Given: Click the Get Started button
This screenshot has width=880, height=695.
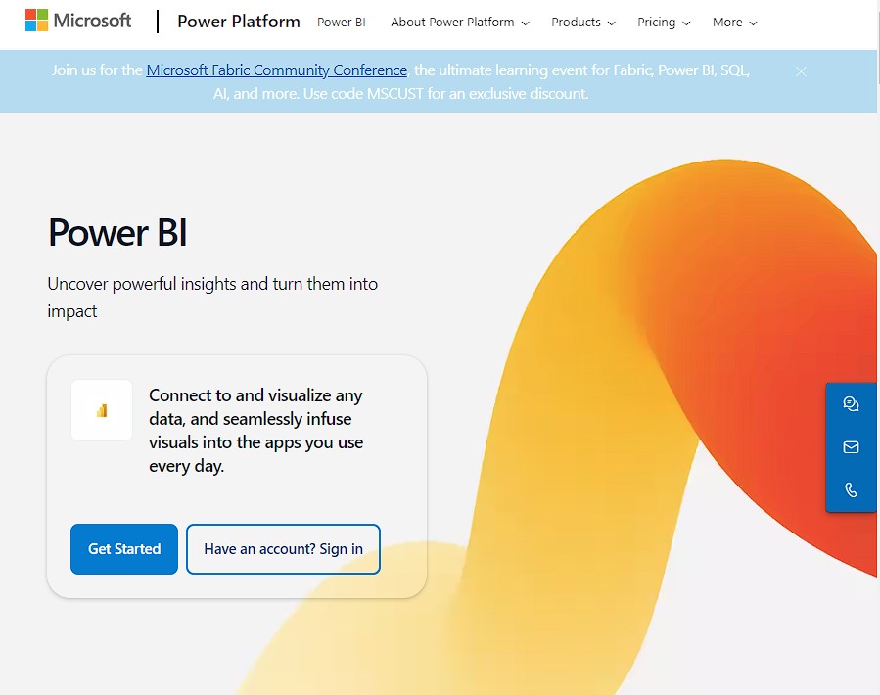Looking at the screenshot, I should pyautogui.click(x=124, y=549).
